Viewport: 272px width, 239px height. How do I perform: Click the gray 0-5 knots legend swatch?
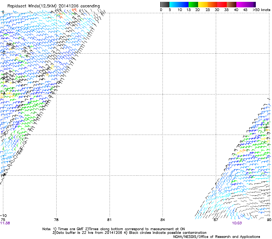pyautogui.click(x=165, y=4)
